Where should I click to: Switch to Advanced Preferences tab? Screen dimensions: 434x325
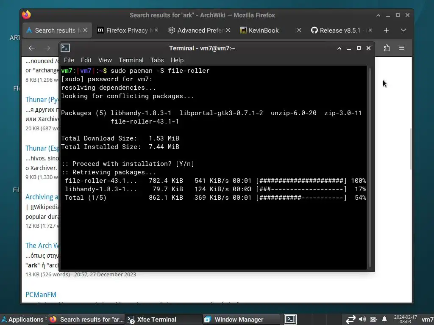coord(199,30)
